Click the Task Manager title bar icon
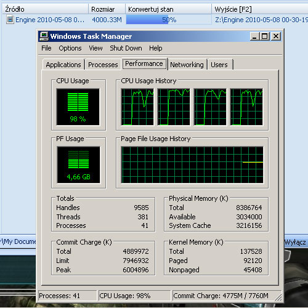The height and width of the screenshot is (308, 308). (x=44, y=36)
